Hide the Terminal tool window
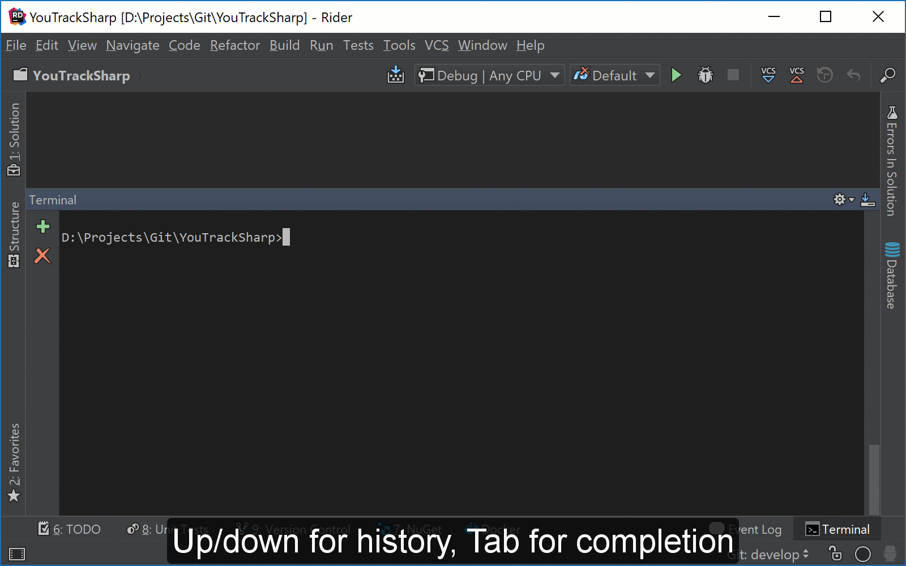Screen dimensions: 906x566 point(867,200)
